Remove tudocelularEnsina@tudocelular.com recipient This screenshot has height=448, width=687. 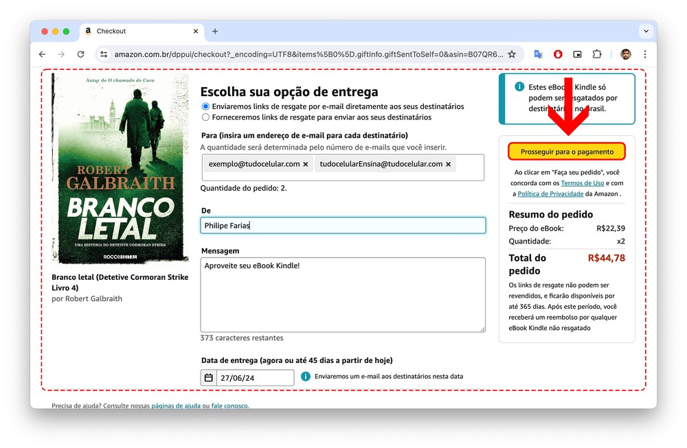(448, 164)
